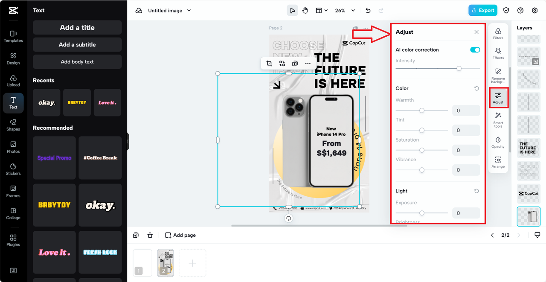Click the undo arrow

tap(368, 11)
